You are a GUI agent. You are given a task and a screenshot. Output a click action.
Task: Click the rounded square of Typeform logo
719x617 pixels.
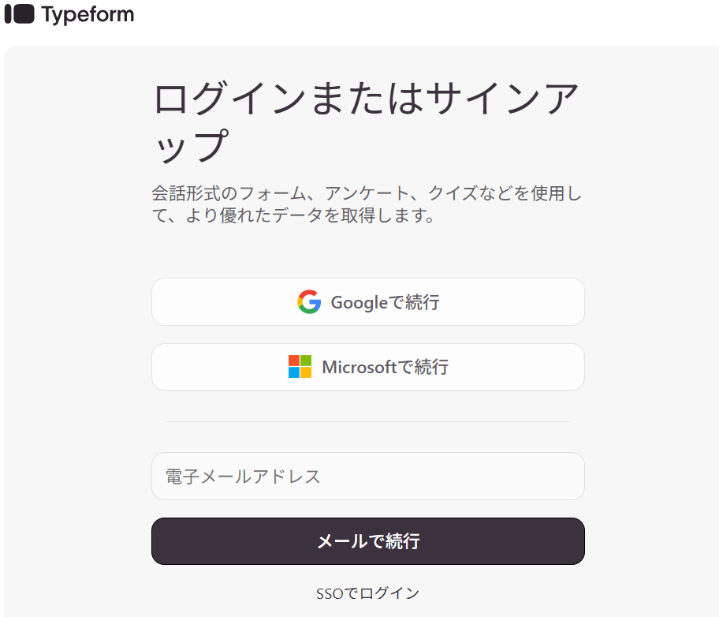pos(24,14)
